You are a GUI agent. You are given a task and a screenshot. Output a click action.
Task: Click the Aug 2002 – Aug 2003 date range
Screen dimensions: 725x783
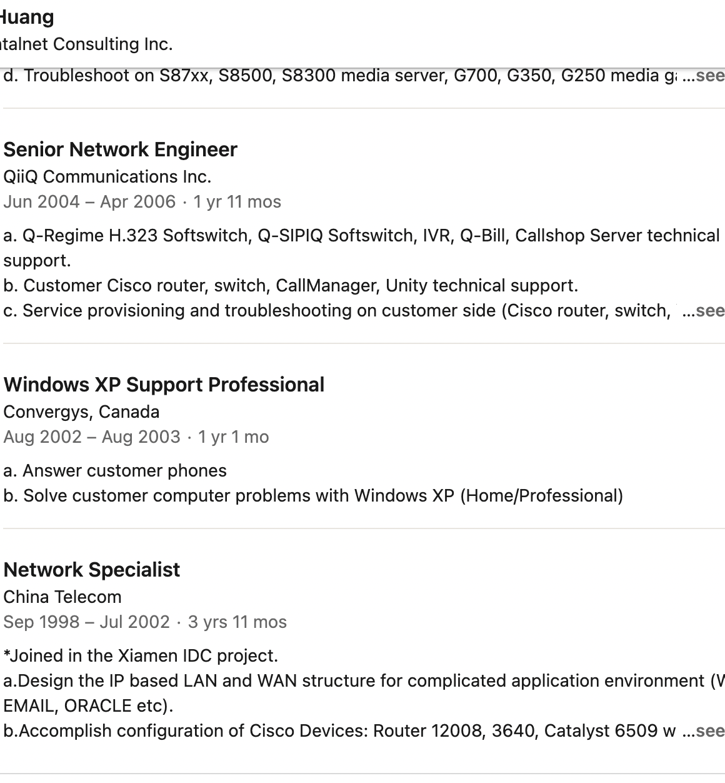[x=92, y=437]
